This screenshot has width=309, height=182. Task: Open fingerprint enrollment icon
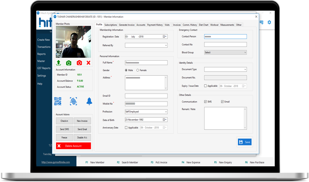click(x=73, y=101)
